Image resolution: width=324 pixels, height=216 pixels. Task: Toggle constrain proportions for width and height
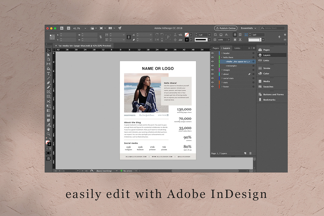click(x=100, y=37)
